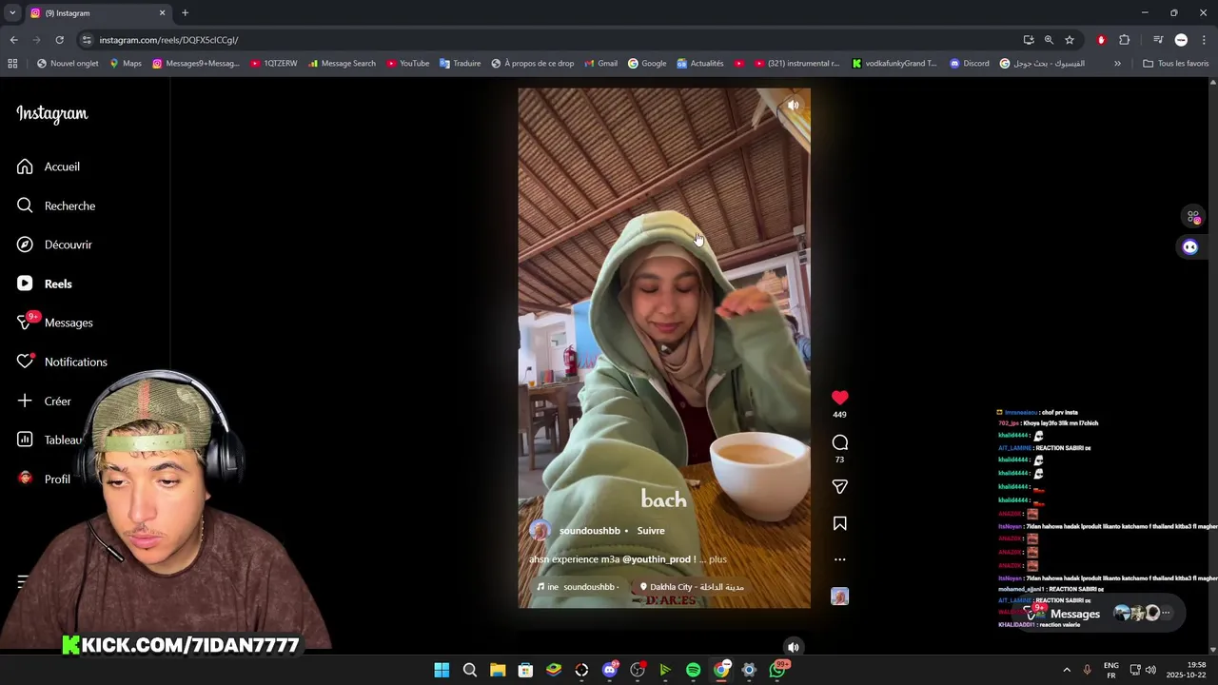This screenshot has height=685, width=1218.
Task: Switch the ENG FR input language
Action: [x=1111, y=671]
